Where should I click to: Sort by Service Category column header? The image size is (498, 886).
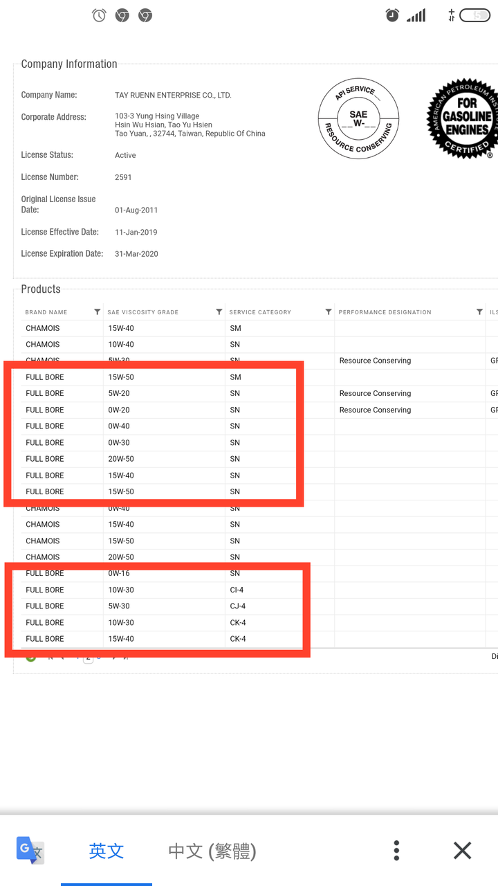pyautogui.click(x=260, y=312)
